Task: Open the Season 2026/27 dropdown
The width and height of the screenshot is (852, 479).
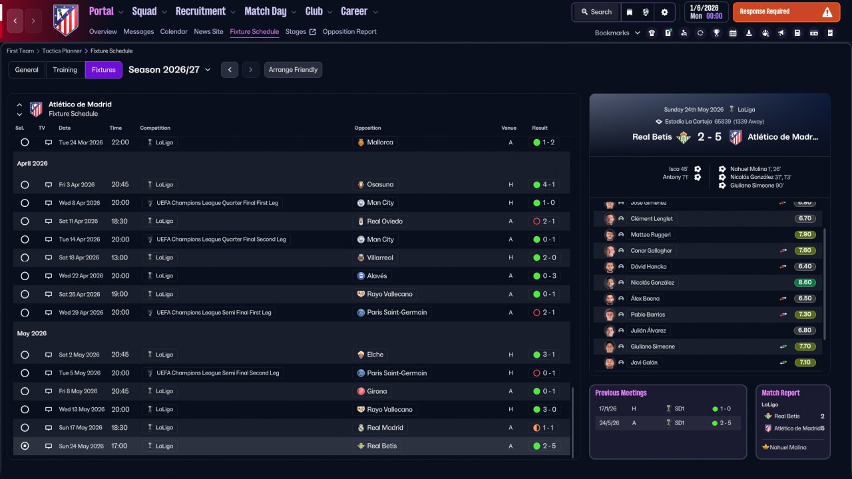Action: 170,70
